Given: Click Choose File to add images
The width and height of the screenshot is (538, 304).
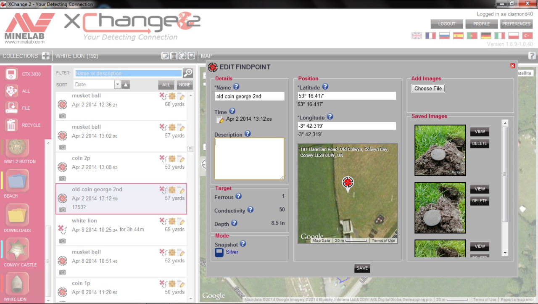Looking at the screenshot, I should click(x=428, y=88).
